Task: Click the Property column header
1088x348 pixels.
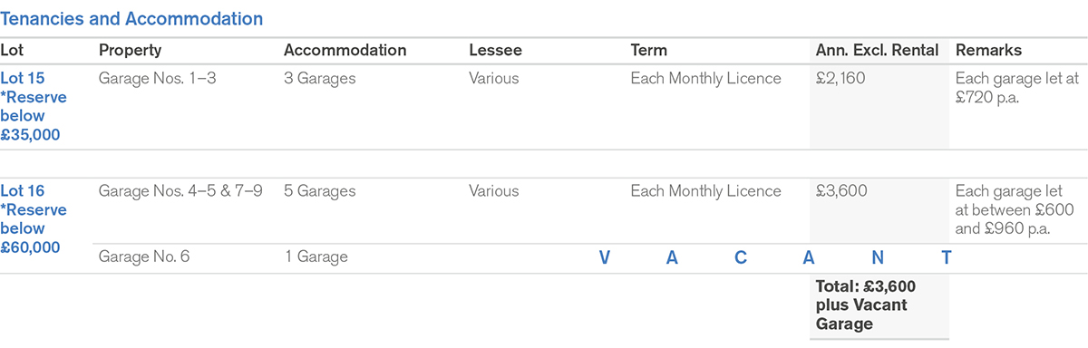Action: [130, 51]
